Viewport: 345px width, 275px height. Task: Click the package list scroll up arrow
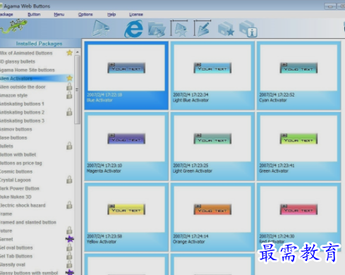point(78,52)
